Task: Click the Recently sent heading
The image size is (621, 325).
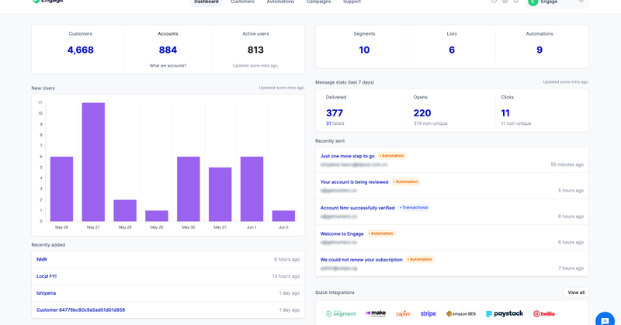Action: coord(330,141)
